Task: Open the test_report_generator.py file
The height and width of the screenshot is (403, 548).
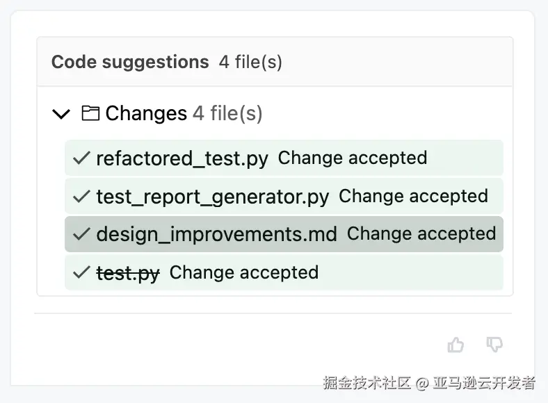Action: coord(212,197)
